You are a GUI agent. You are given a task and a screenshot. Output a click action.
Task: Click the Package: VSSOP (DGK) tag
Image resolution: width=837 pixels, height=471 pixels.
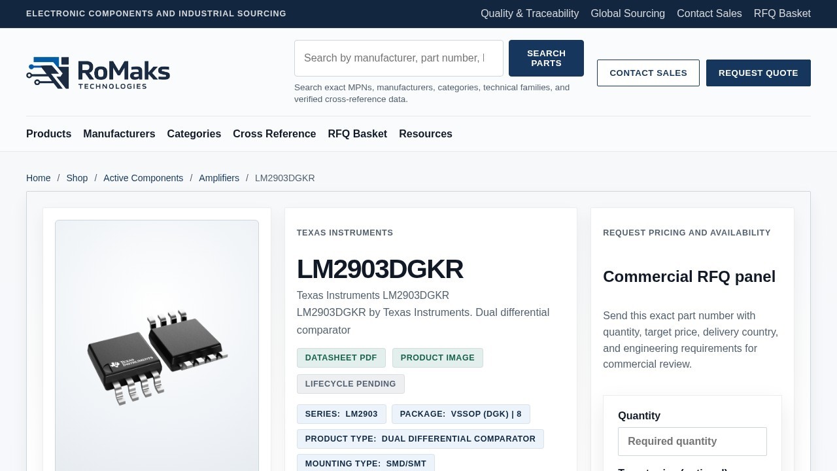click(460, 414)
